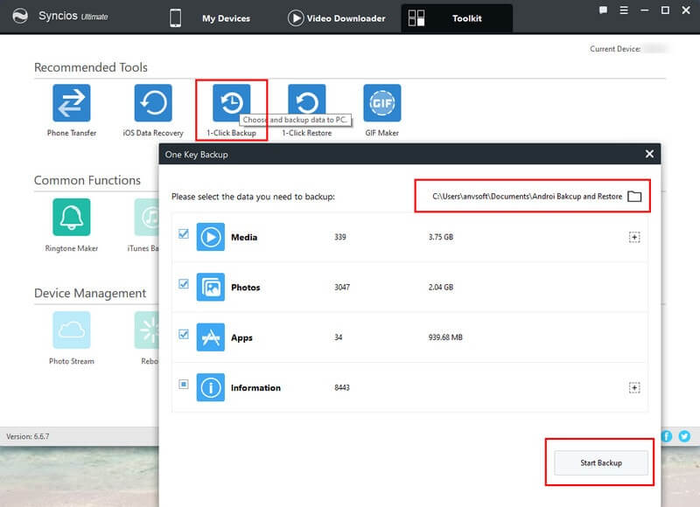Browse backup folder via folder icon
Viewport: 700px width, 507px height.
pyautogui.click(x=634, y=196)
